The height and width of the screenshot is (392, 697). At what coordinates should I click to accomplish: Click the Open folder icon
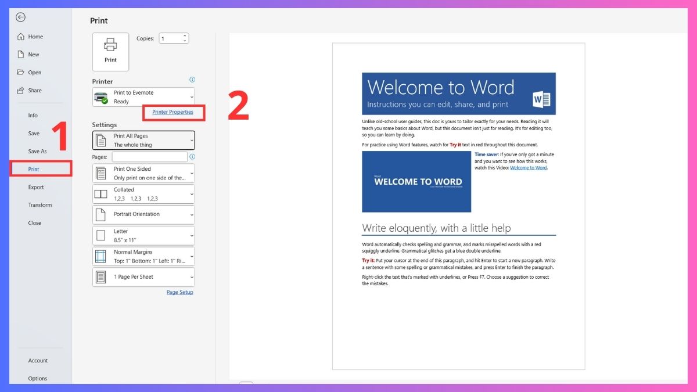coord(21,73)
